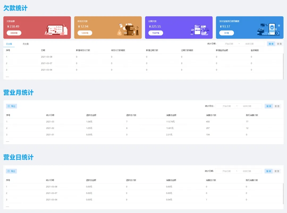287x213 pixels.
Task: Click 搜索 button in 欠款统计 section
Action: (271, 44)
